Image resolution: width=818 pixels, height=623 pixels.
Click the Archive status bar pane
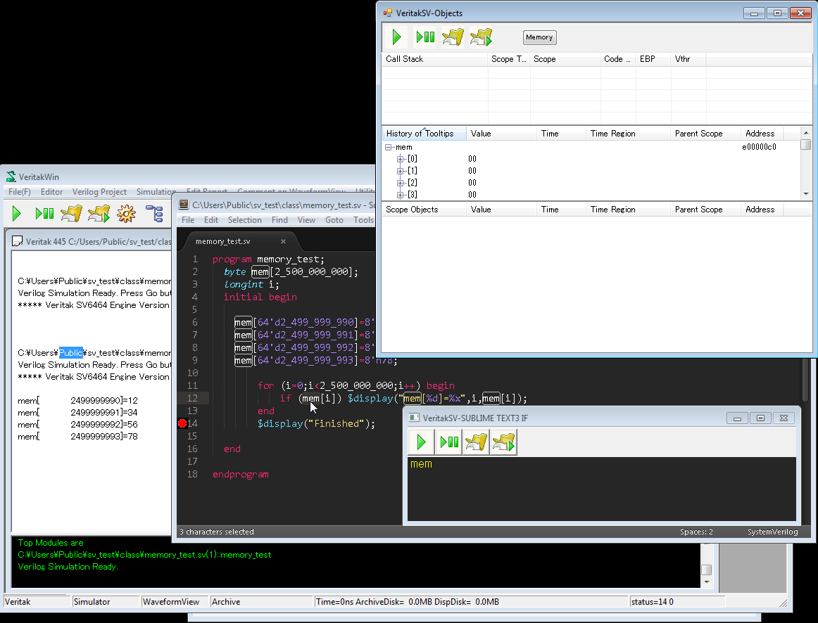click(x=261, y=602)
